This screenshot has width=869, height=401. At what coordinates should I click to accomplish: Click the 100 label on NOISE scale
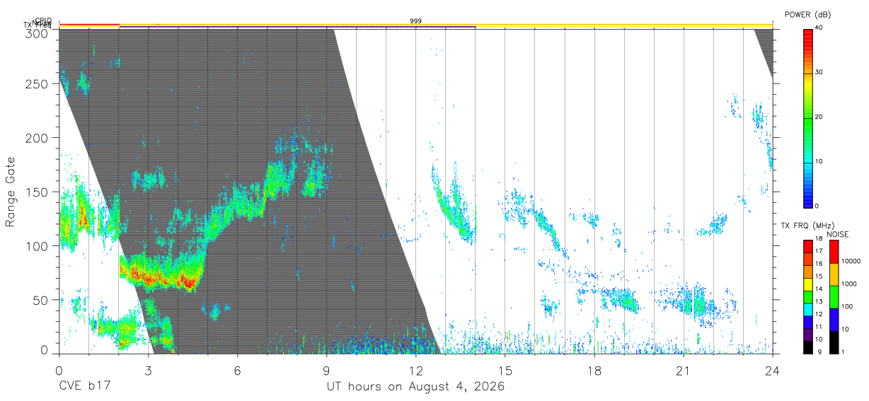[846, 307]
